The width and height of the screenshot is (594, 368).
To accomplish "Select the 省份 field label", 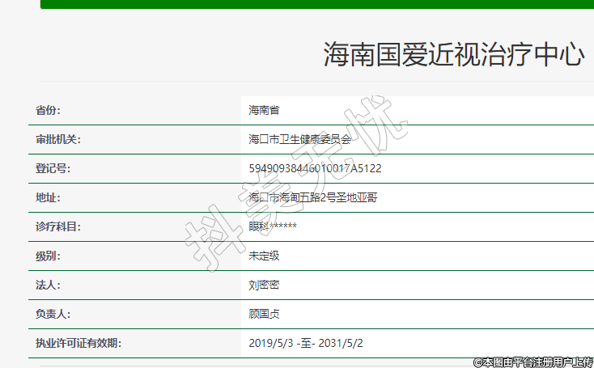I will pos(48,110).
